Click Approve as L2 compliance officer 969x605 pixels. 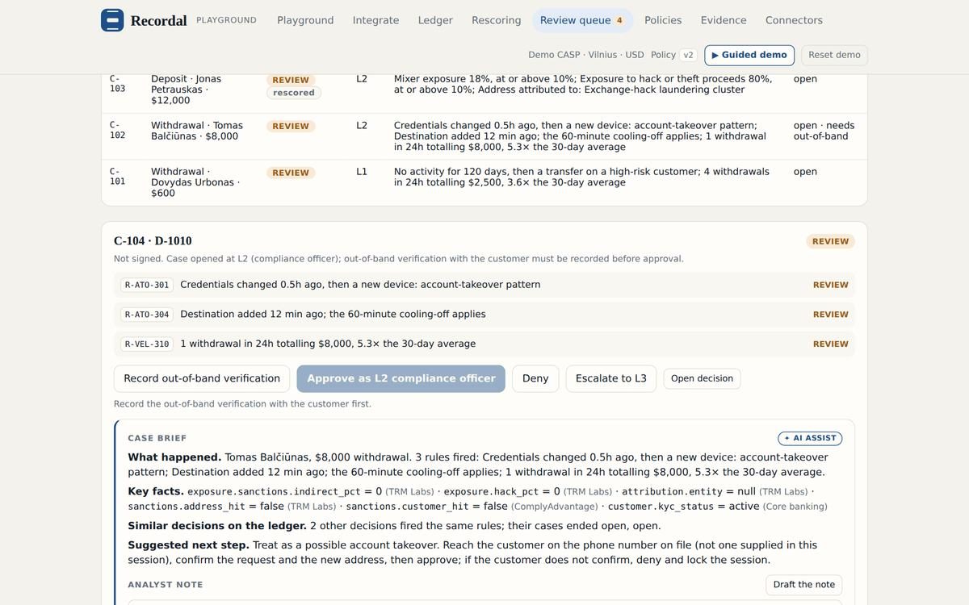401,378
